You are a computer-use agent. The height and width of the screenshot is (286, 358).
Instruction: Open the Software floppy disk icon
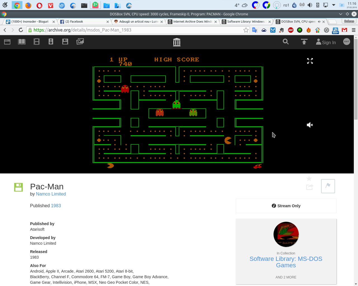(x=65, y=42)
